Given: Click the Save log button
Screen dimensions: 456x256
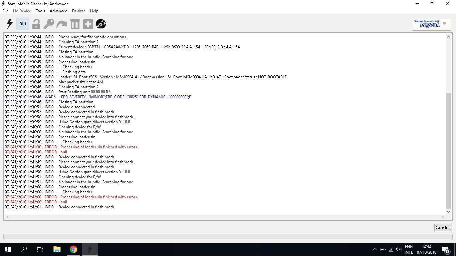Looking at the screenshot, I should click(x=443, y=228).
